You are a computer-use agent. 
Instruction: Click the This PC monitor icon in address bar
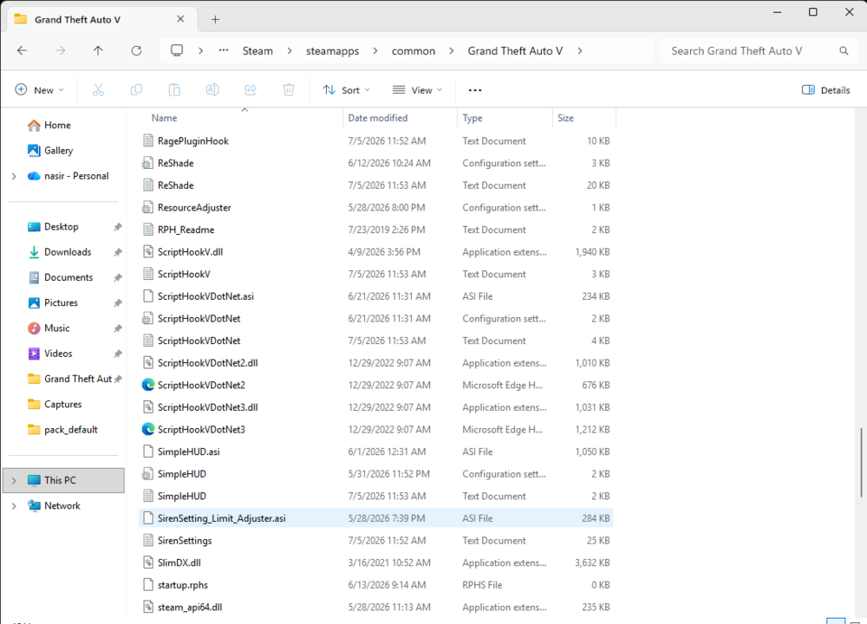(x=177, y=51)
